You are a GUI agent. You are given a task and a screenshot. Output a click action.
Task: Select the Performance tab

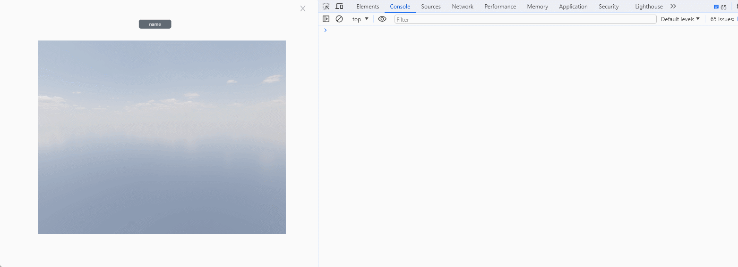tap(500, 7)
